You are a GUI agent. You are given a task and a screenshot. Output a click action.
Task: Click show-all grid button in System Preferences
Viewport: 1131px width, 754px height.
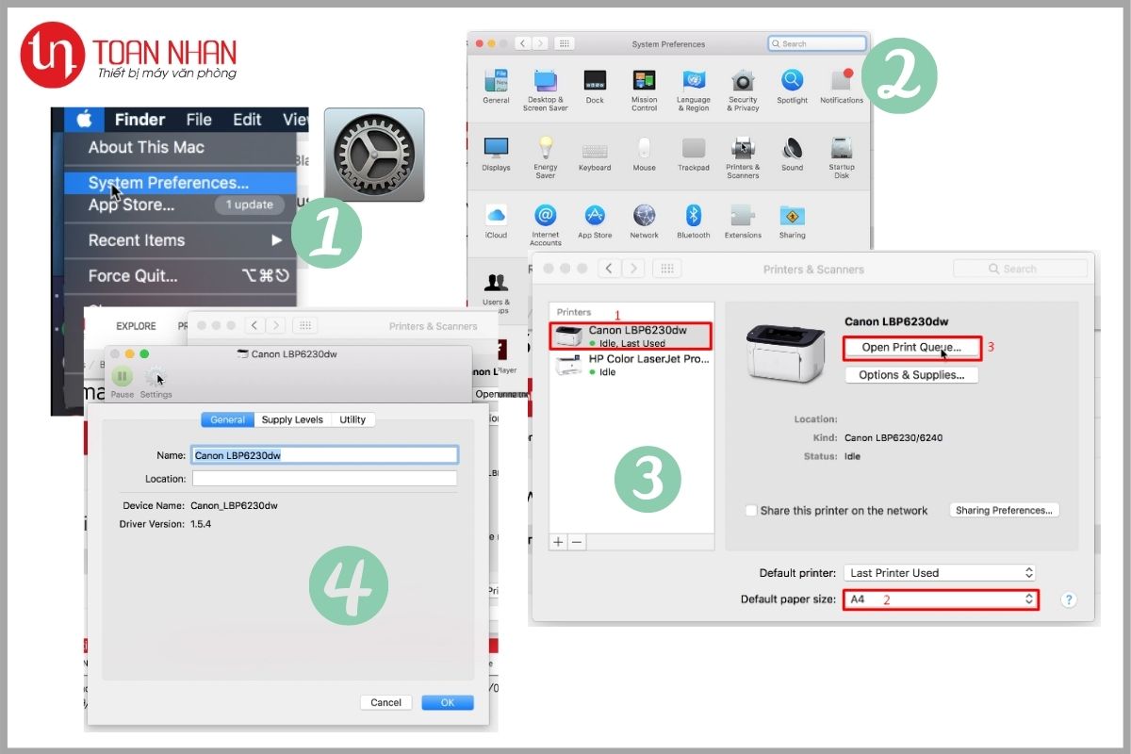click(x=565, y=43)
